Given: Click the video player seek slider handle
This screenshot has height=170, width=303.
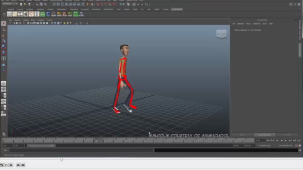Looking at the screenshot, I should tap(62, 160).
